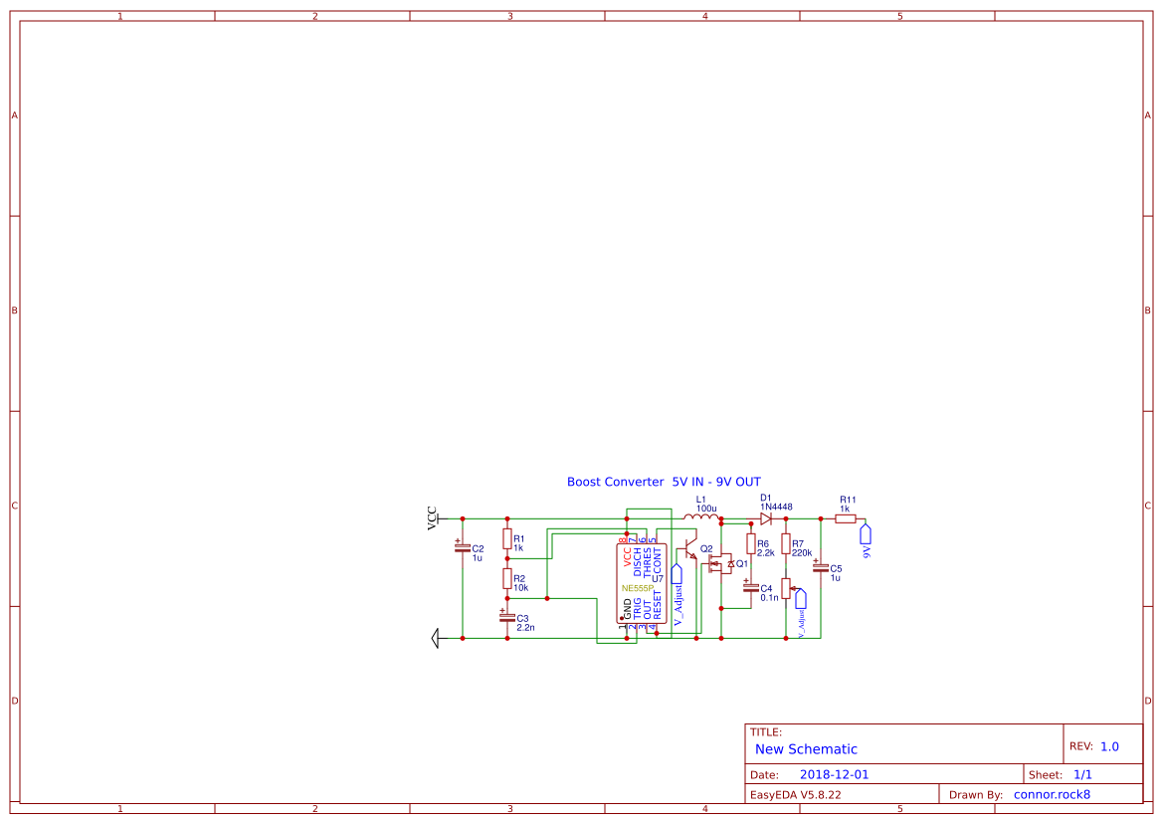
Task: Click the L1 100u inductor symbol
Action: click(701, 516)
